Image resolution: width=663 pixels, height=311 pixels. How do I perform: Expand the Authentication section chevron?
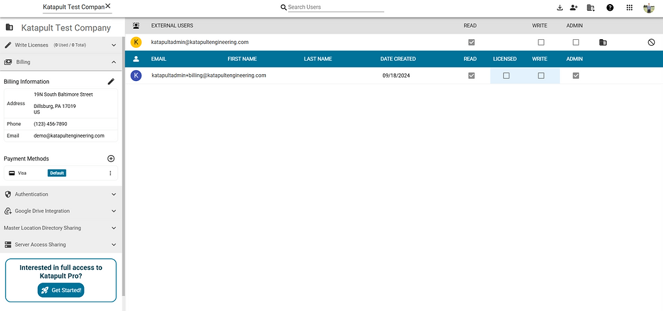click(x=114, y=194)
